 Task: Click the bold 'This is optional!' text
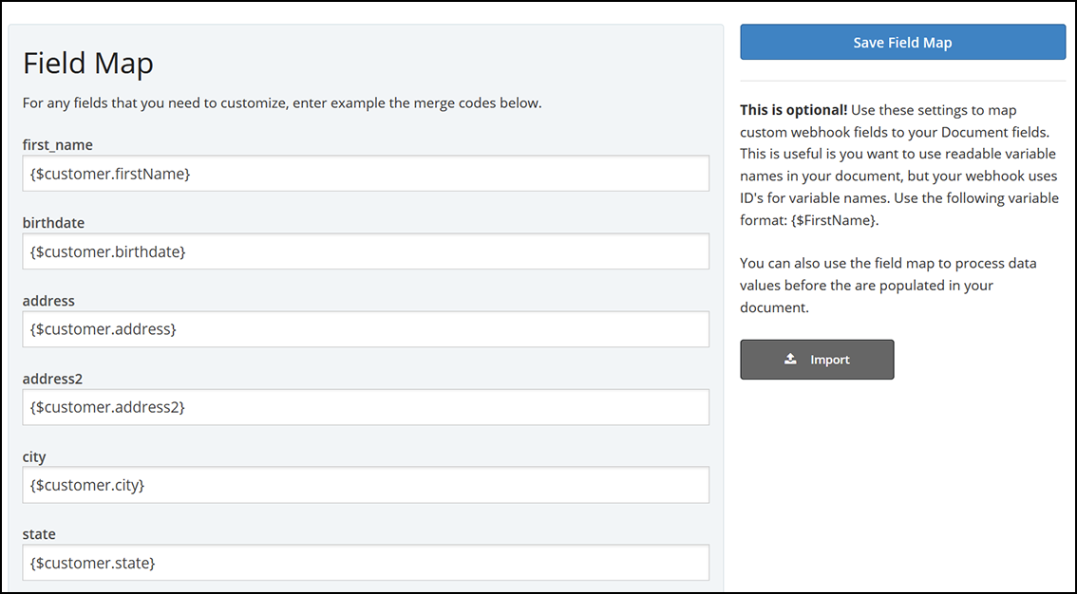click(793, 110)
